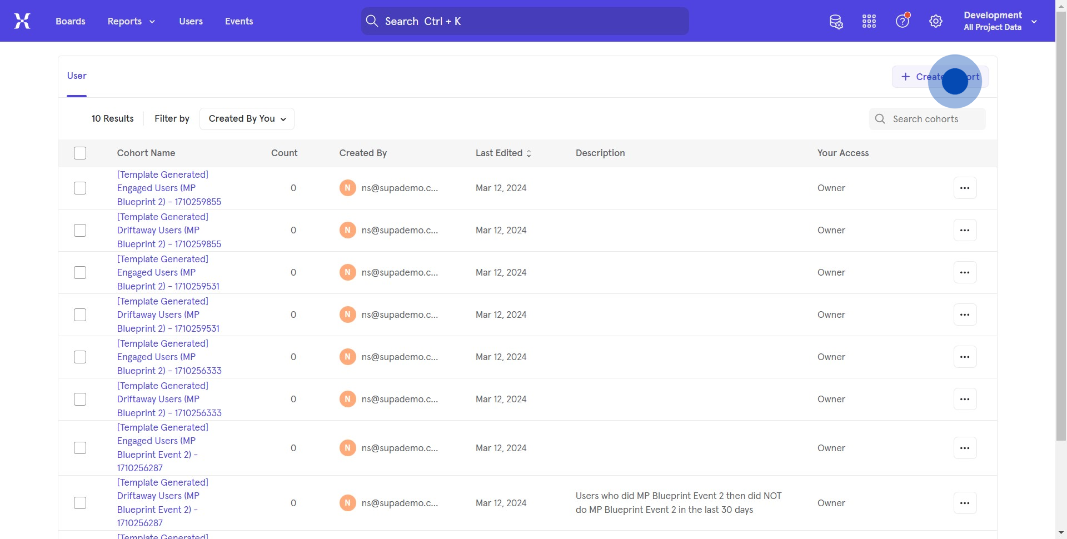1067x539 pixels.
Task: Open the data management database icon
Action: pos(836,22)
